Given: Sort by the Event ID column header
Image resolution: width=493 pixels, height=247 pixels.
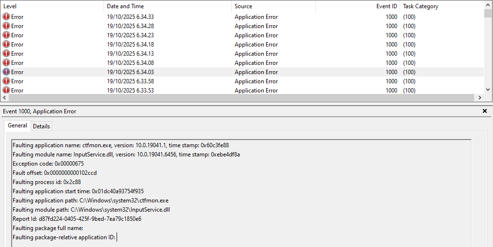Looking at the screenshot, I should point(358,6).
